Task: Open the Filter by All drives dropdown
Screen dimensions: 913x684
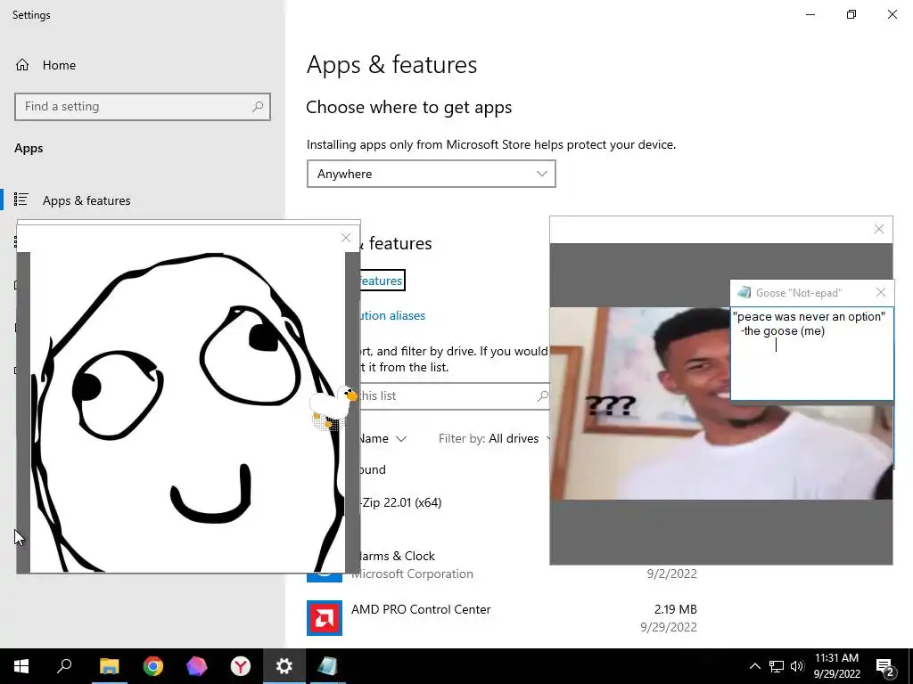Action: point(494,438)
